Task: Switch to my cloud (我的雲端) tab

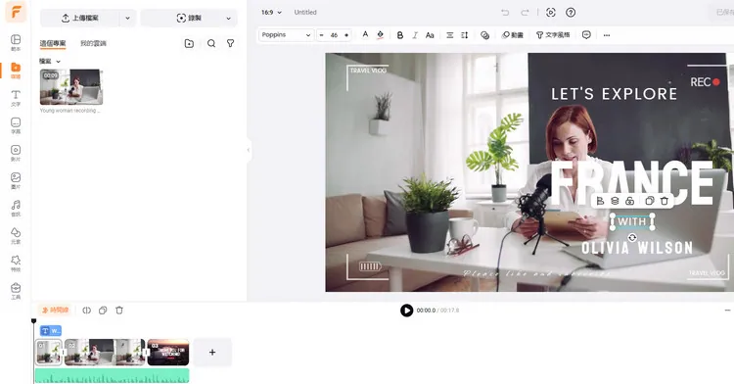Action: (x=93, y=43)
